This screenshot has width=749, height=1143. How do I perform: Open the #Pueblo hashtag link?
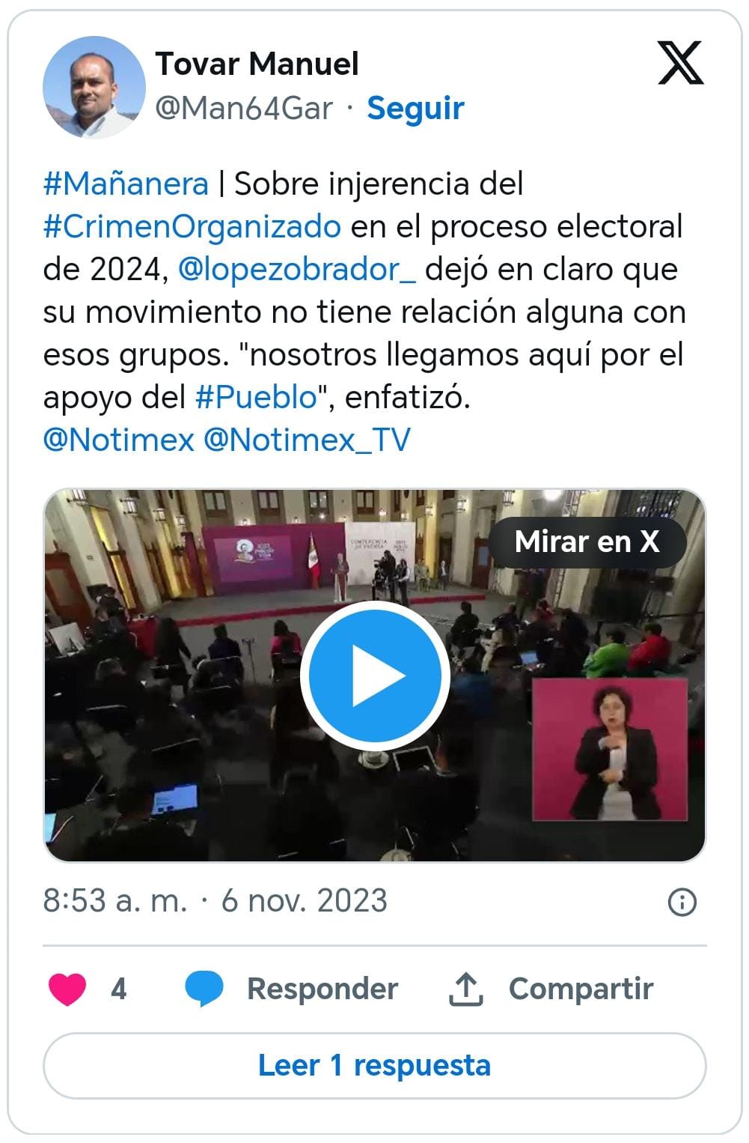coord(257,398)
